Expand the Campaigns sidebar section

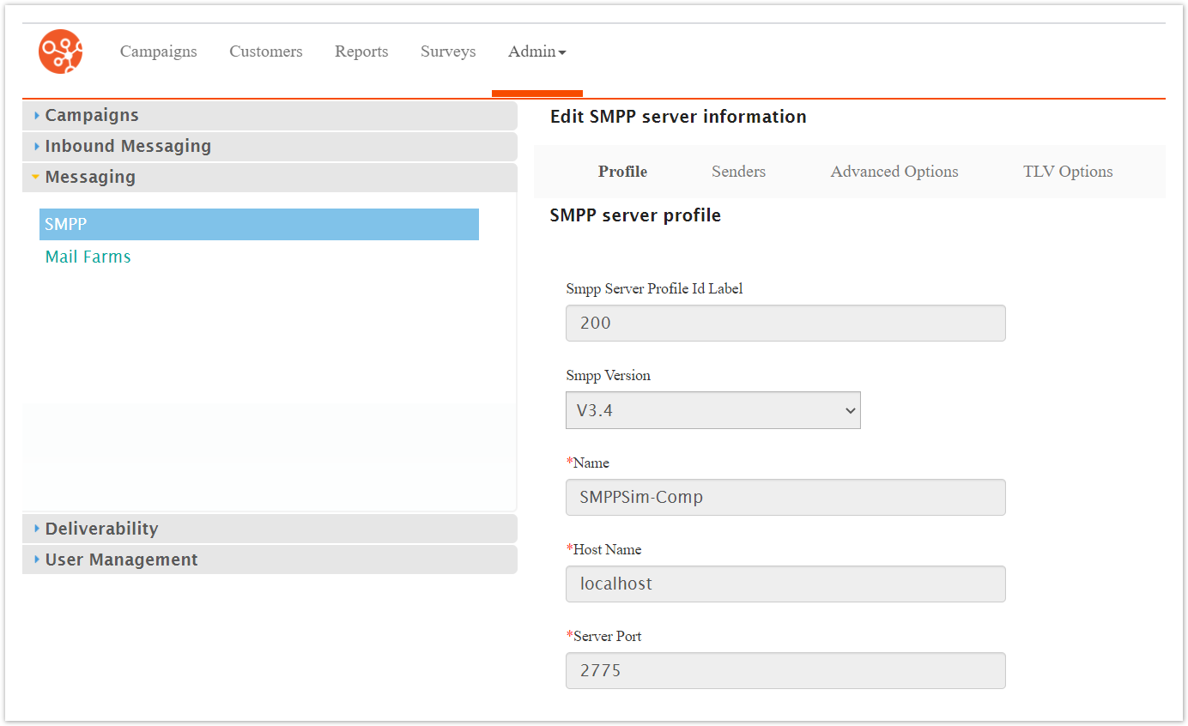[x=92, y=115]
